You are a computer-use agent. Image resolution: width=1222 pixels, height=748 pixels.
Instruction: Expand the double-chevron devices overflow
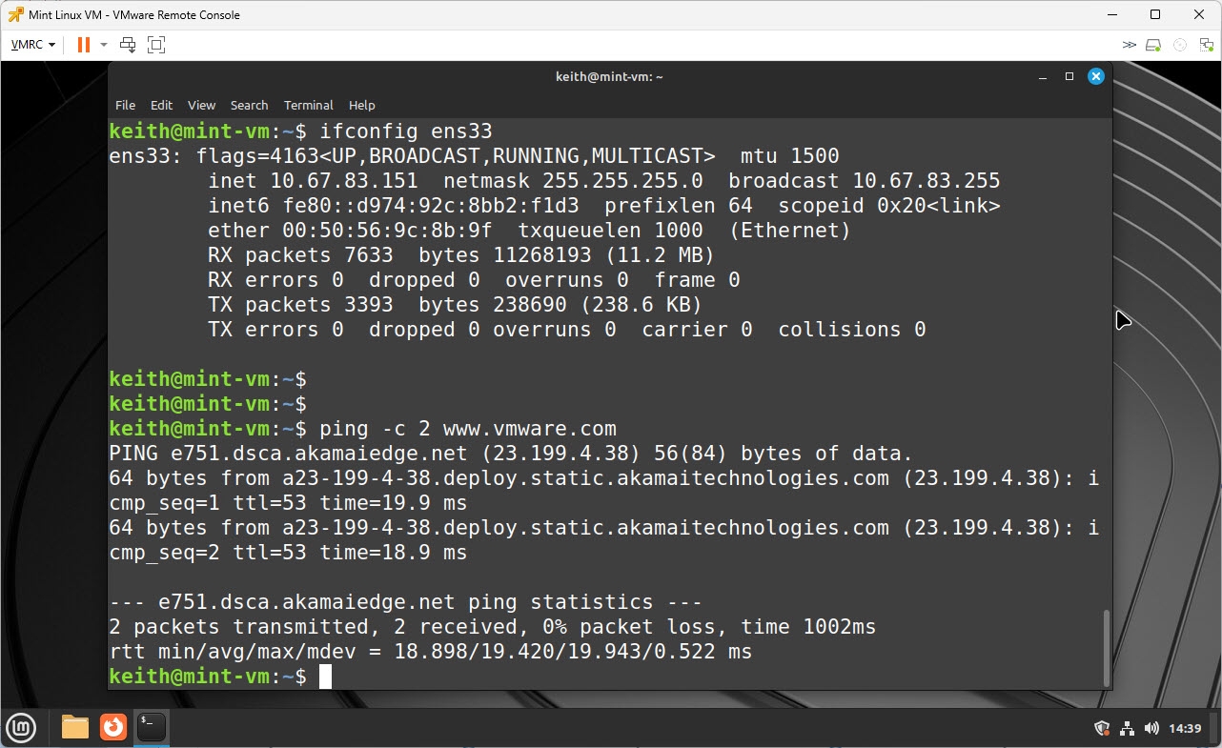1130,45
